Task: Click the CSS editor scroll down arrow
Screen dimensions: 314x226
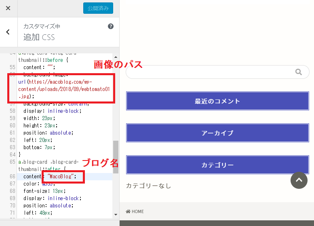Action: (x=116, y=215)
